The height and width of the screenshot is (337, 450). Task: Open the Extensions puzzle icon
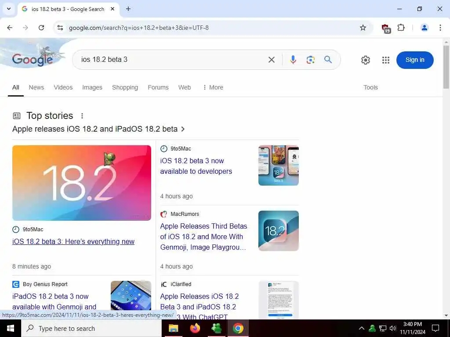[401, 28]
